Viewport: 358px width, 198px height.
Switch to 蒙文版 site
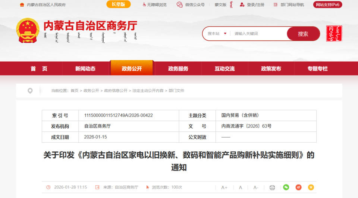click(220, 4)
